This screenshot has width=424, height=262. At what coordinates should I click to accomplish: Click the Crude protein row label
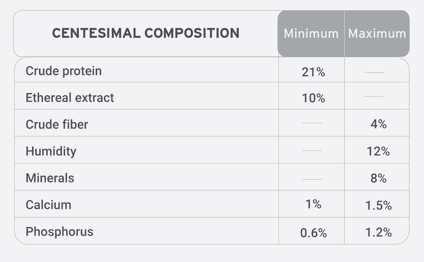coord(64,71)
